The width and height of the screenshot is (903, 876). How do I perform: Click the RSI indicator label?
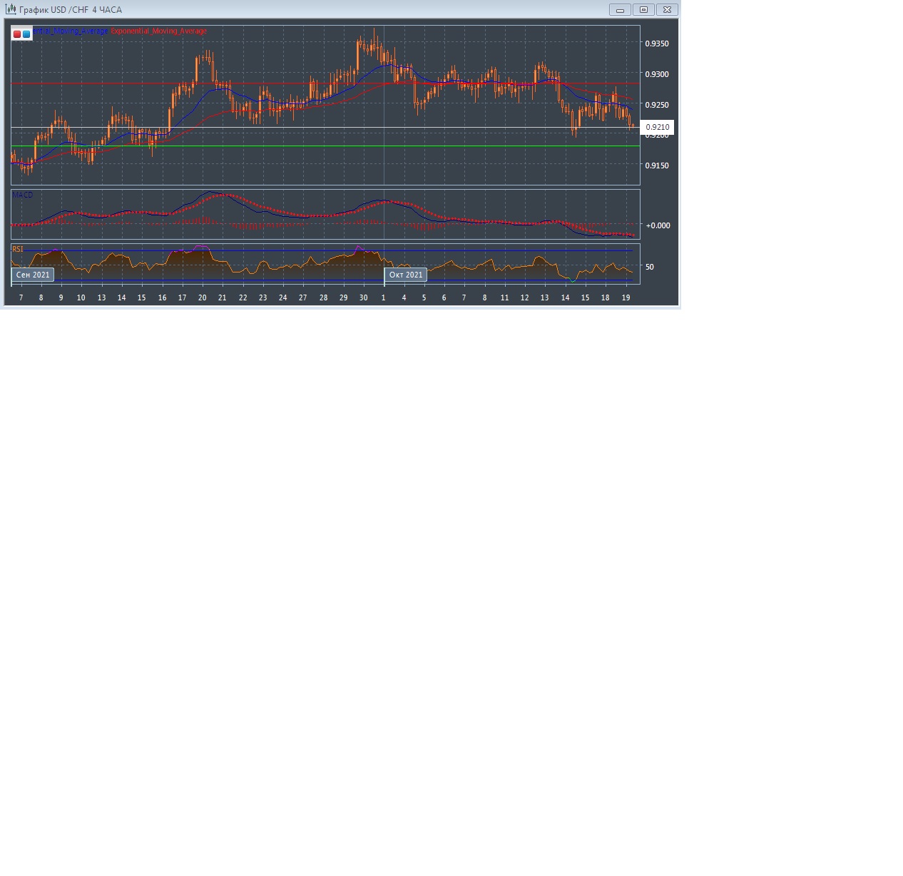[18, 249]
